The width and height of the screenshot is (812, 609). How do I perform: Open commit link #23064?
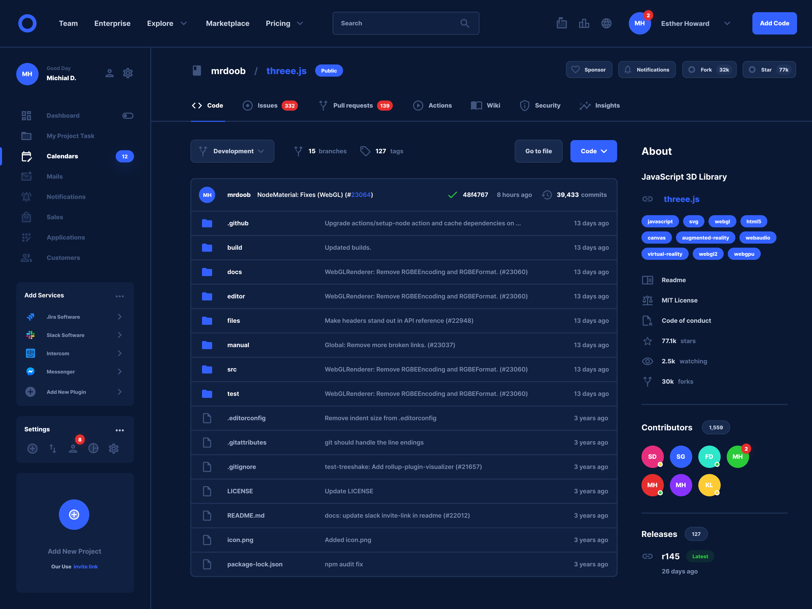[361, 195]
